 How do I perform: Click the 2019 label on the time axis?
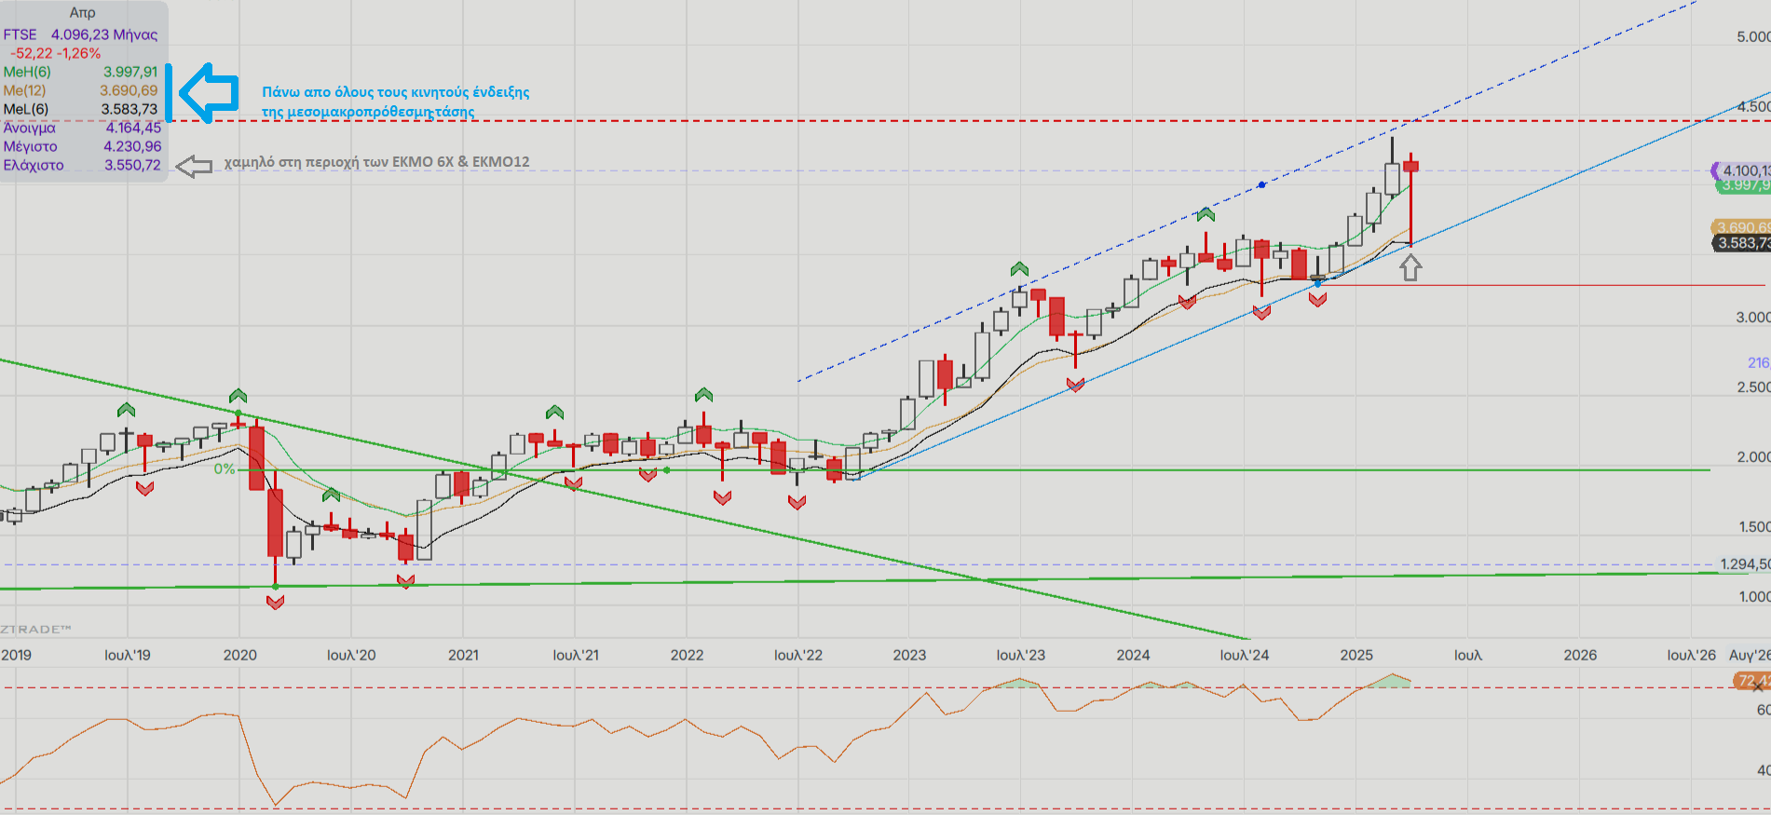pyautogui.click(x=16, y=655)
